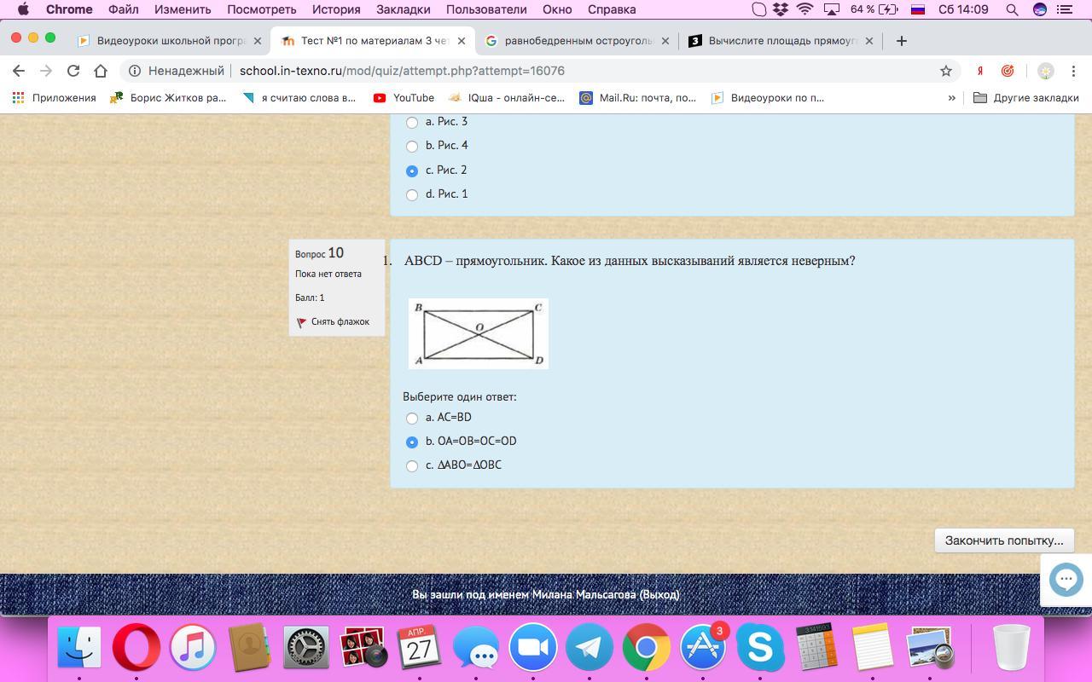The width and height of the screenshot is (1092, 682).
Task: Open Contacts app in the Dock
Action: pyautogui.click(x=249, y=648)
